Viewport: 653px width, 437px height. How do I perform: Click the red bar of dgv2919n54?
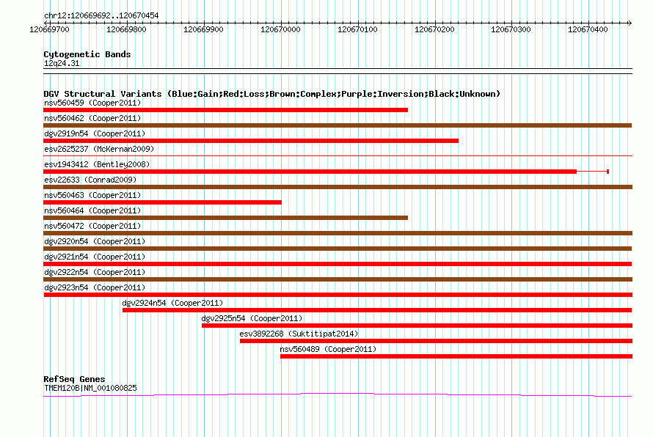tap(251, 141)
